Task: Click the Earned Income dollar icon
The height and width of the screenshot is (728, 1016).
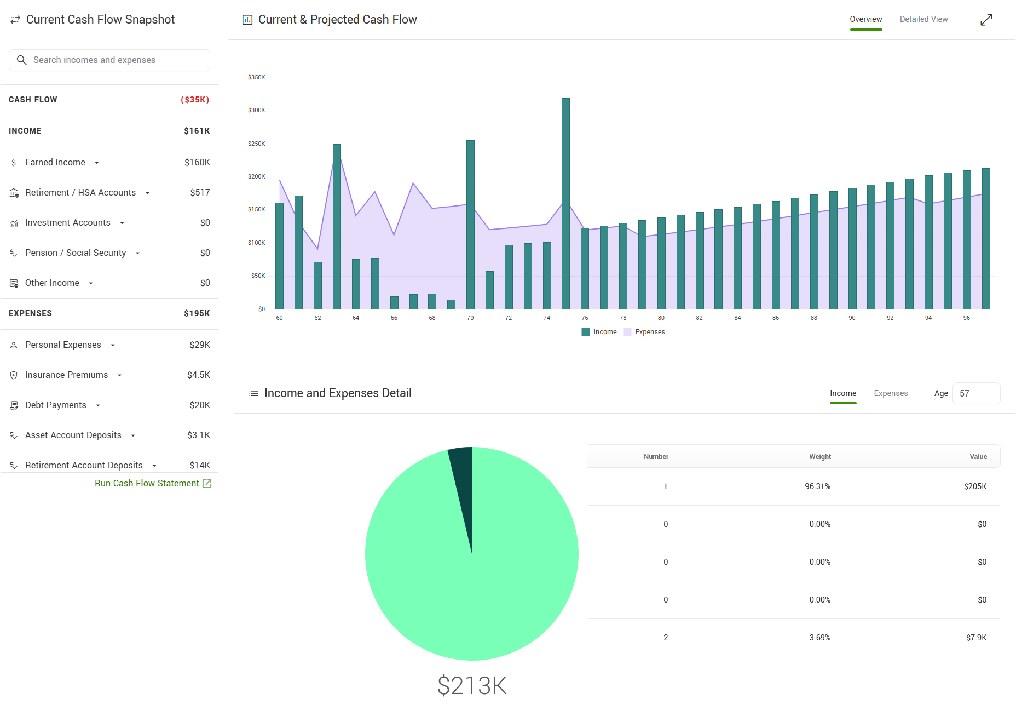Action: click(14, 163)
